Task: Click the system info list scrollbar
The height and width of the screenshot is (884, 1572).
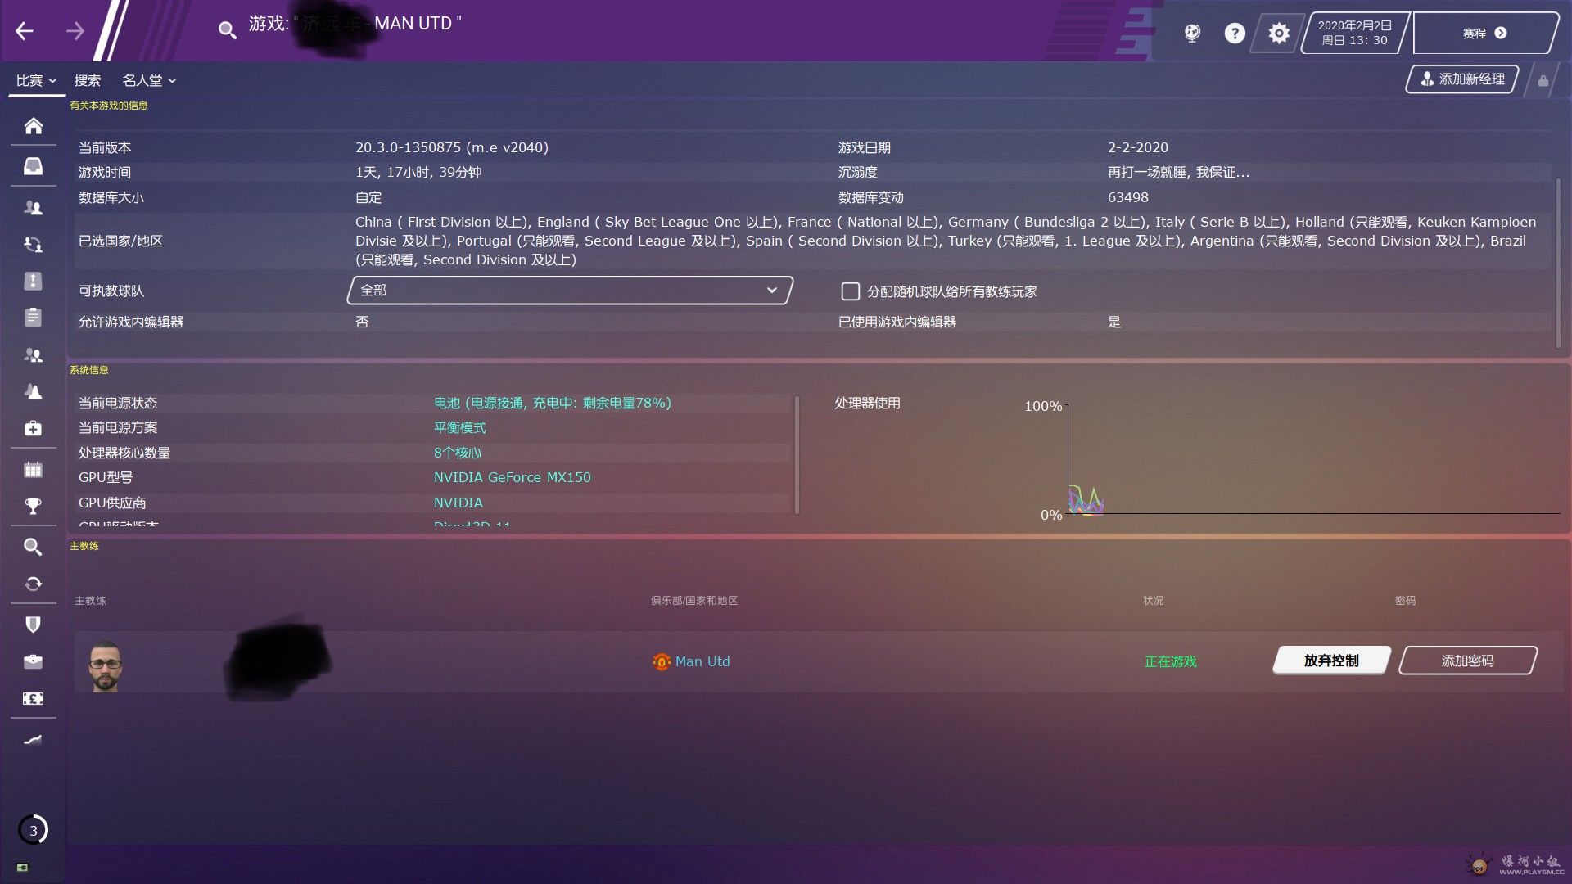Action: [796, 455]
